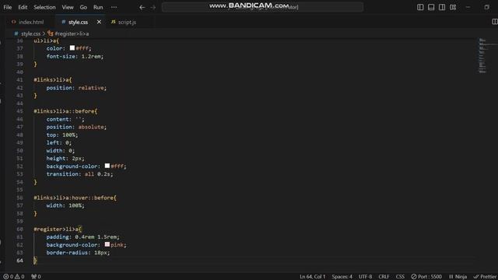The width and height of the screenshot is (498, 280).
Task: Click the ports indicator showing 0
Action: pos(36,277)
